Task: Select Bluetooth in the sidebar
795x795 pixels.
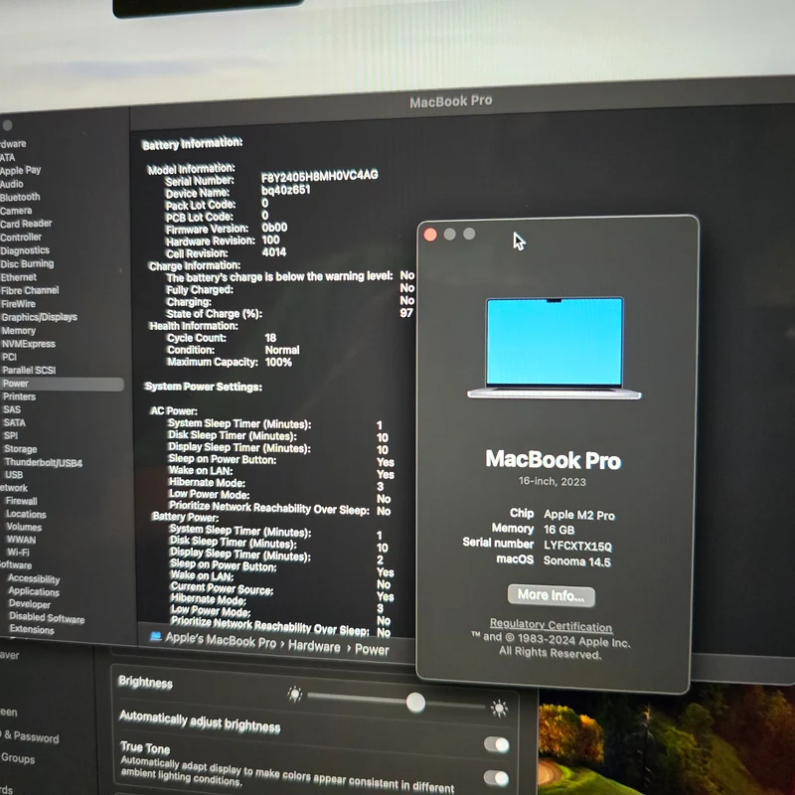Action: [20, 197]
